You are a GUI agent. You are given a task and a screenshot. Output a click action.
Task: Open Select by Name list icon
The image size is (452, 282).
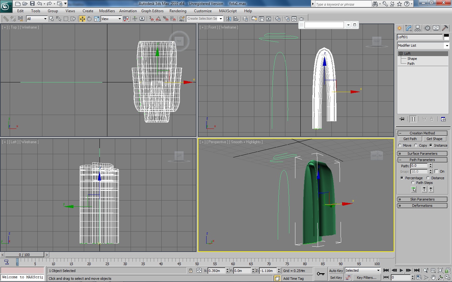pos(59,19)
